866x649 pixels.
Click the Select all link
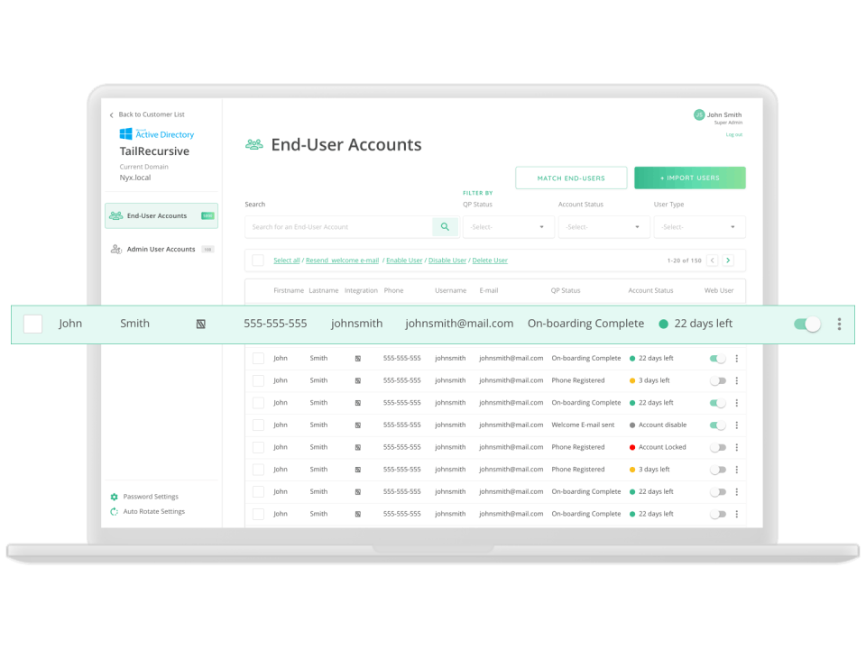[287, 261]
